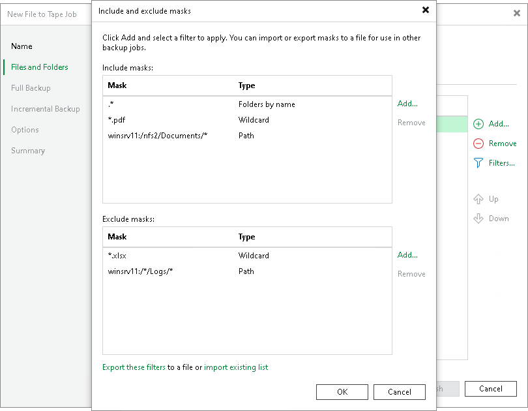528x411 pixels.
Task: Go to the Full Backup wizard step
Action: pos(31,88)
